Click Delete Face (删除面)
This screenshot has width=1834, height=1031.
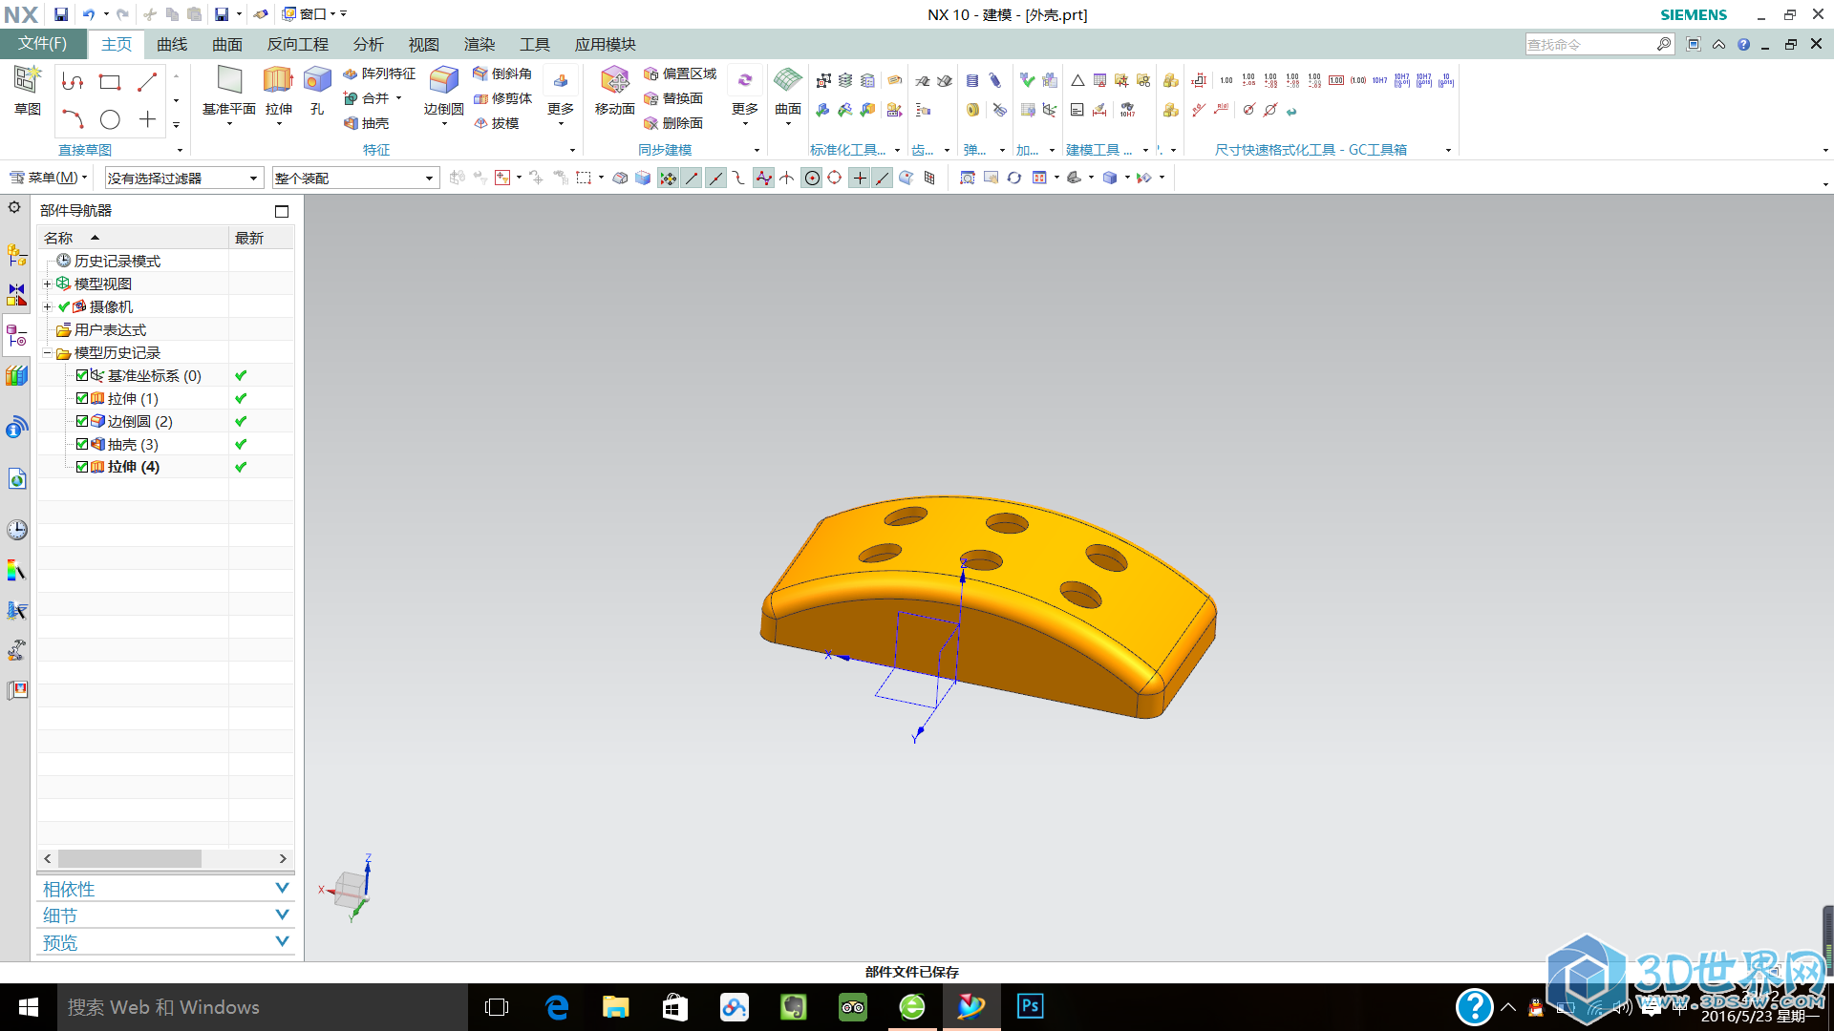point(673,123)
